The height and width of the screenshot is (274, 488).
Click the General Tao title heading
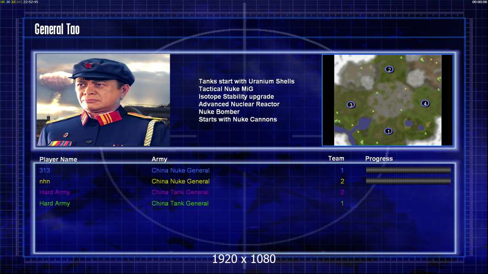(x=57, y=29)
